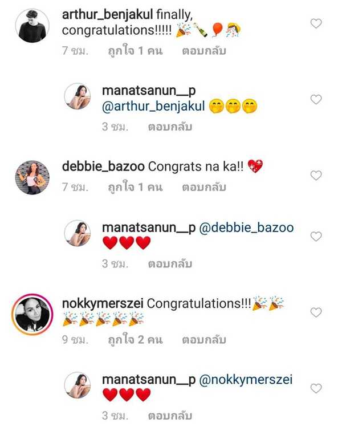342x443 pixels.
Task: Tap heart on reply to debbie_bazoo
Action: (x=316, y=237)
